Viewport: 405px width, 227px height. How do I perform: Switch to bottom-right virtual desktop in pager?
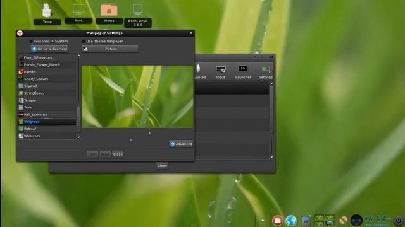[x=330, y=224]
